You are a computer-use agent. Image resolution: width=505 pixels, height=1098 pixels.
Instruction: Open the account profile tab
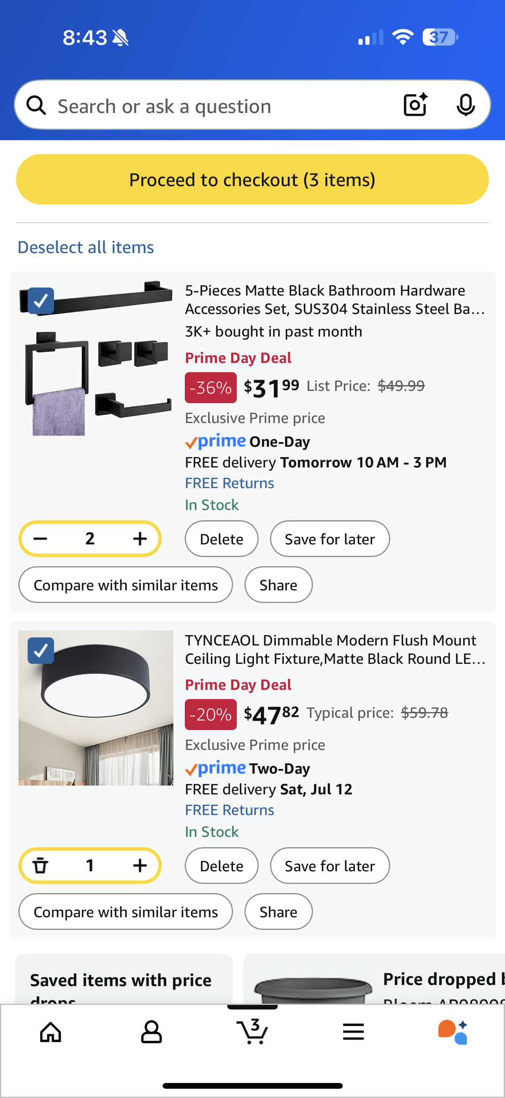[x=152, y=1032]
